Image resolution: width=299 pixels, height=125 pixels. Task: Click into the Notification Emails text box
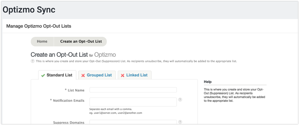tap(133, 102)
